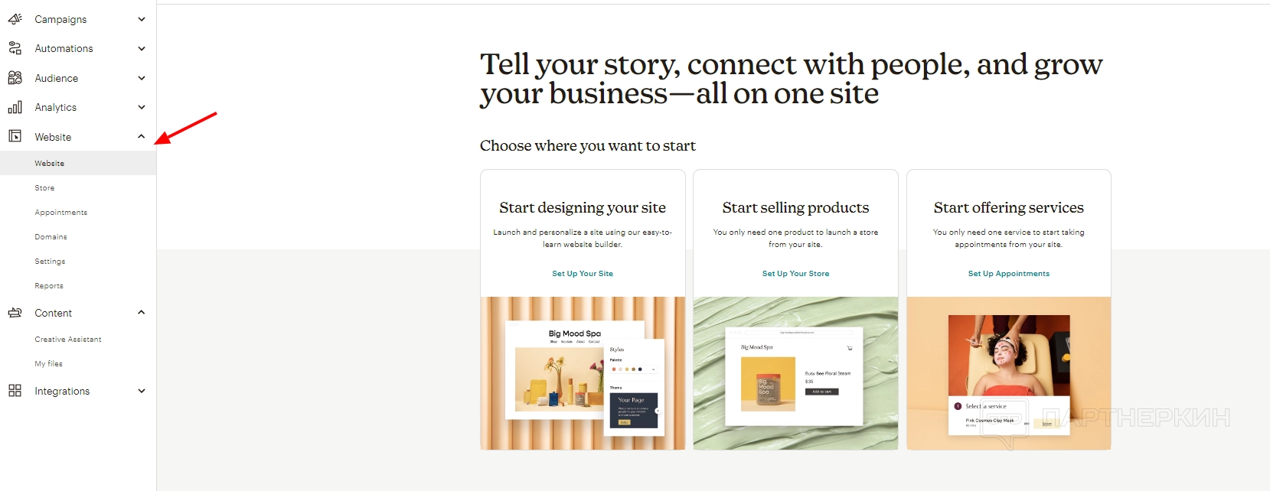This screenshot has width=1270, height=491.
Task: Open Creative Assistant under Content
Action: click(67, 340)
